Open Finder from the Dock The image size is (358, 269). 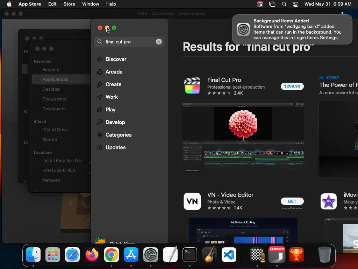coord(33,254)
